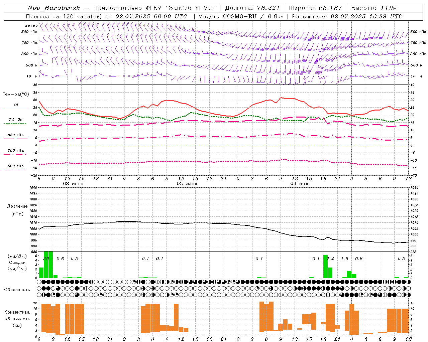Click the (км) unit label of convective cloudiness
428x342 pixels.
click(17, 325)
